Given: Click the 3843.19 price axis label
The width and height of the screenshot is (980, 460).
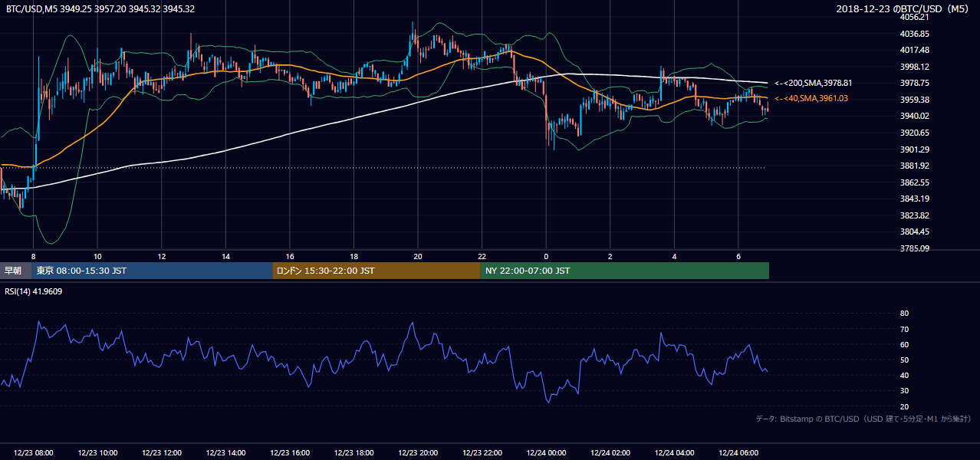Looking at the screenshot, I should [x=914, y=199].
